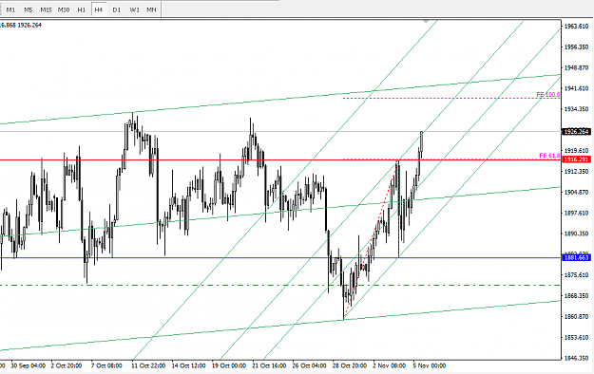Click the 28 Oct 20:00 time label
Viewport: 594px width, 374px height.
click(x=350, y=365)
